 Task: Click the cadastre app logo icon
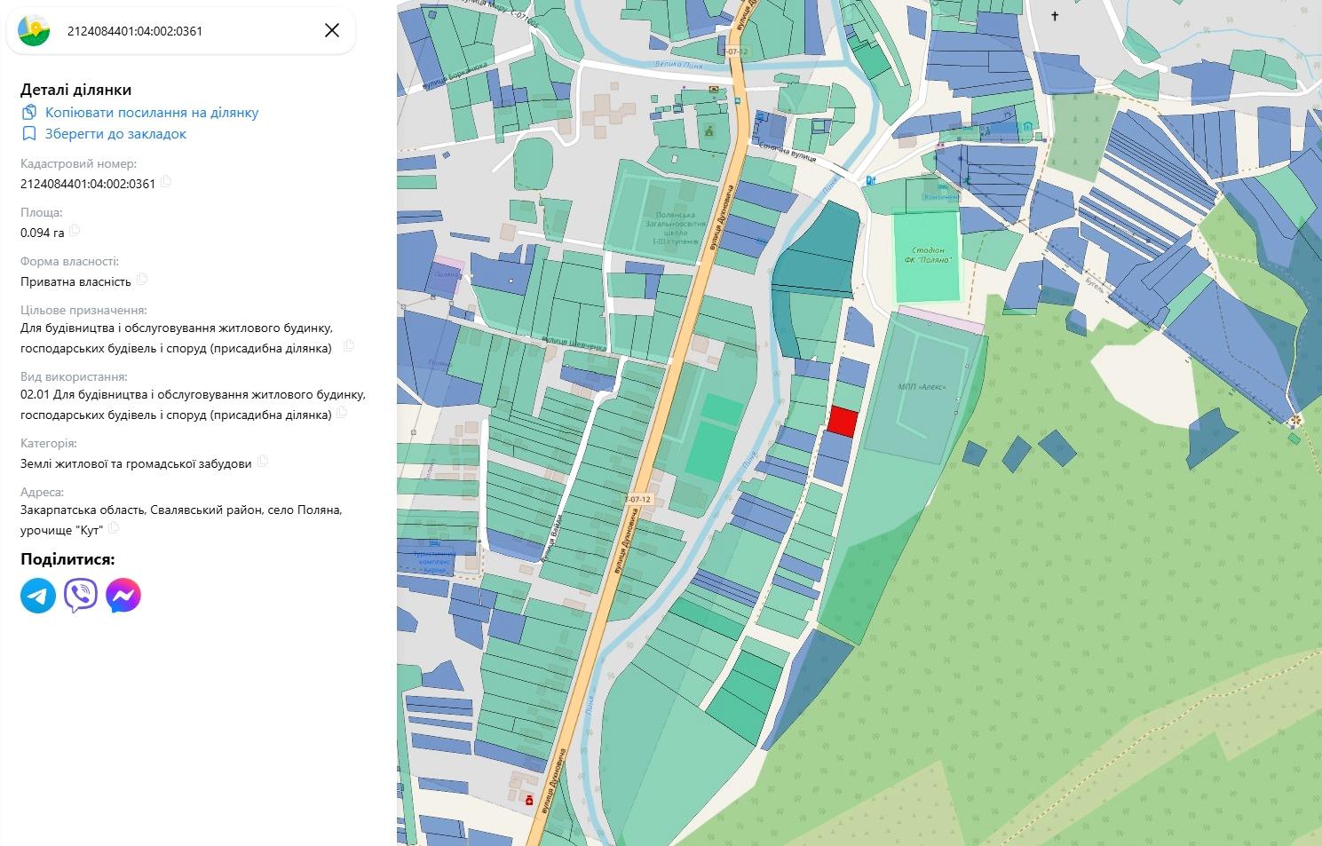tap(34, 31)
